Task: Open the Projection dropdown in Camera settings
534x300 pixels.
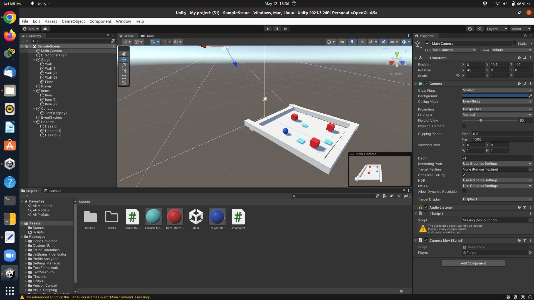Action: click(x=497, y=109)
